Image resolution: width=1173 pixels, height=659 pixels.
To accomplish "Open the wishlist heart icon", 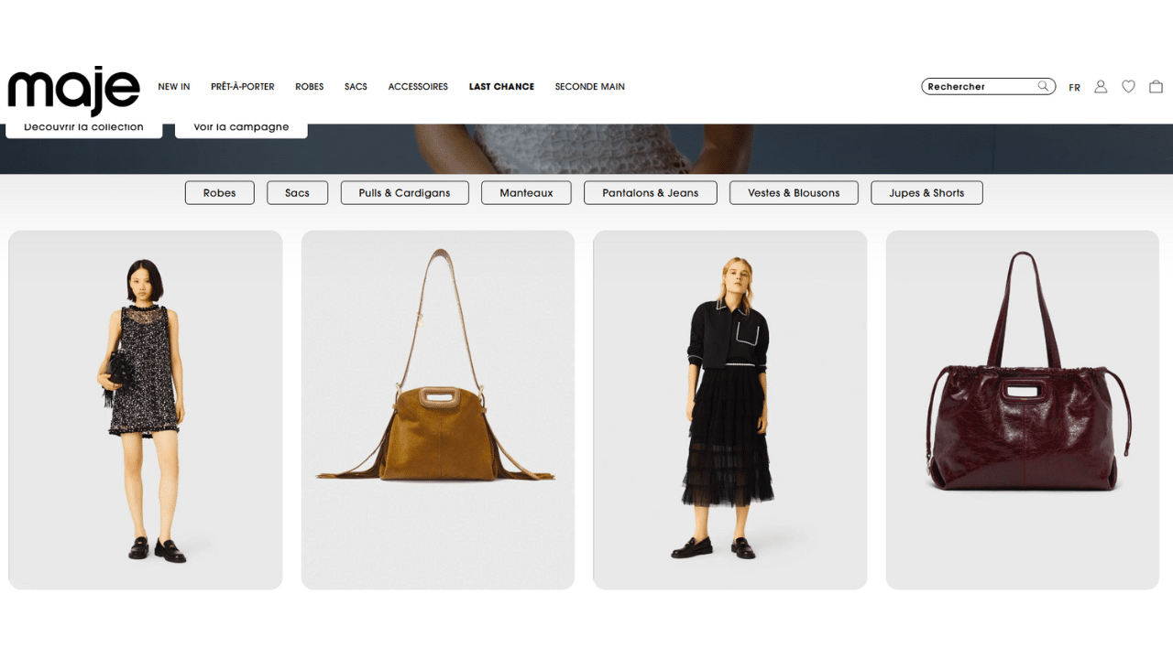I will pyautogui.click(x=1128, y=87).
